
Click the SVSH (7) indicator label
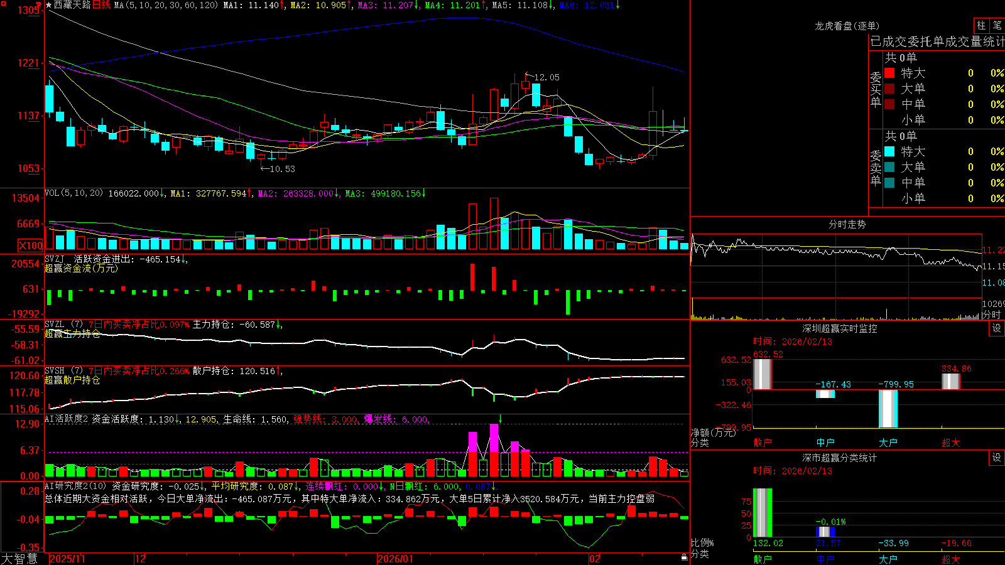click(x=64, y=371)
